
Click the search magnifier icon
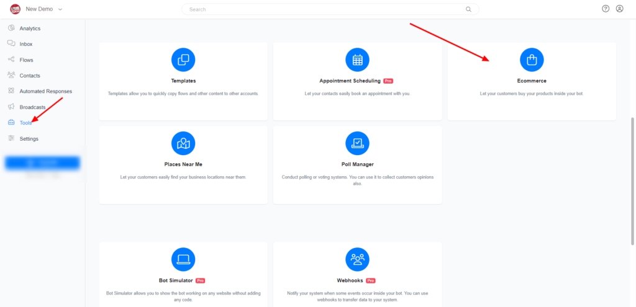468,9
